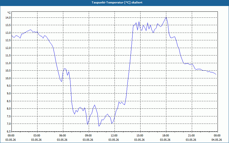Image resolution: width=229 pixels, height=143 pixels.
Task: Select the 14,0 y-axis label
Action: click(x=8, y=17)
